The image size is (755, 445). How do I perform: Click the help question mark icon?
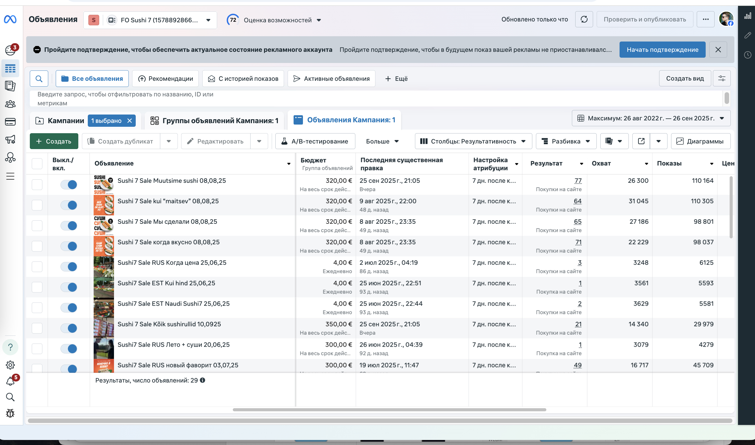[x=10, y=347]
